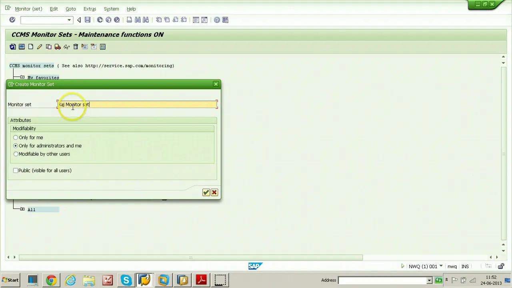Image resolution: width=512 pixels, height=288 pixels.
Task: Open the NWQ (1) 001 system info dropdown
Action: pos(441,266)
